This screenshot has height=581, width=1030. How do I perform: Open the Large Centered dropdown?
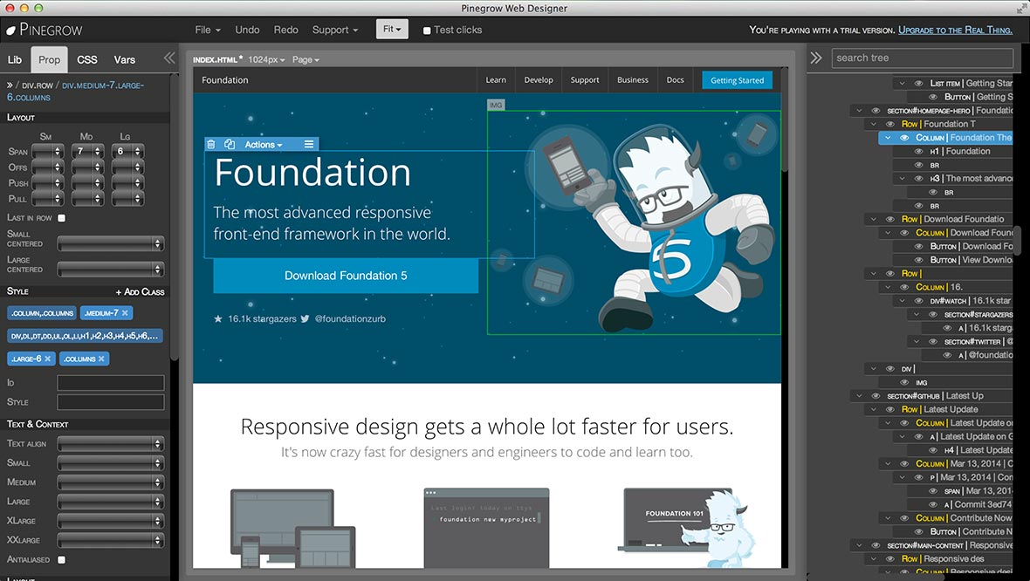point(110,270)
